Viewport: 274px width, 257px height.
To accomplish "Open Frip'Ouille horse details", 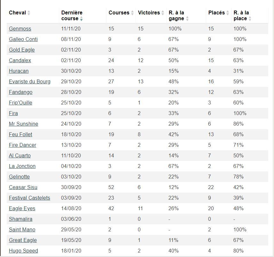I will coord(20,103).
